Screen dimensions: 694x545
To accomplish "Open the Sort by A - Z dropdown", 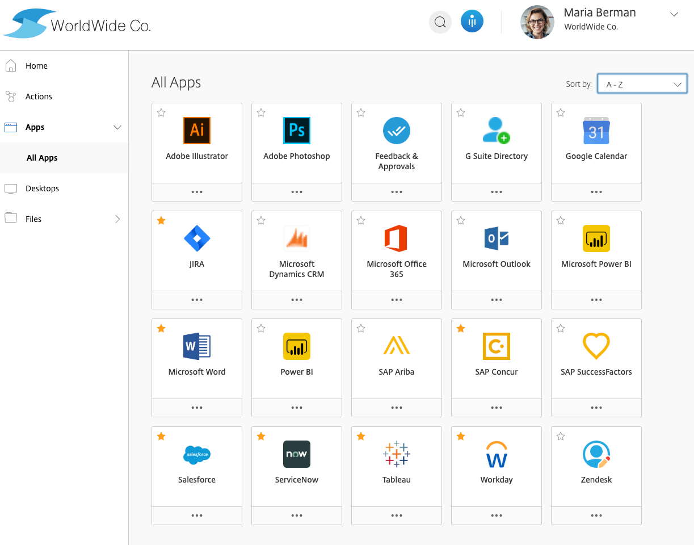I will coord(642,84).
